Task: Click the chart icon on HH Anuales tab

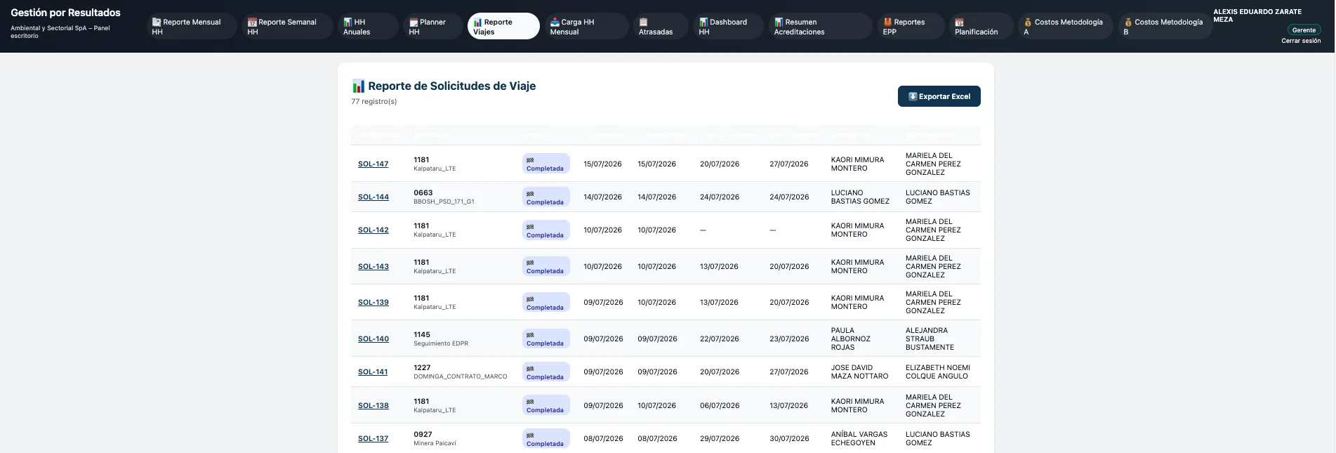Action: pos(348,22)
